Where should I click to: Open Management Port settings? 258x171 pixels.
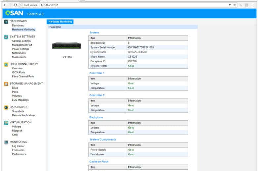[22, 45]
